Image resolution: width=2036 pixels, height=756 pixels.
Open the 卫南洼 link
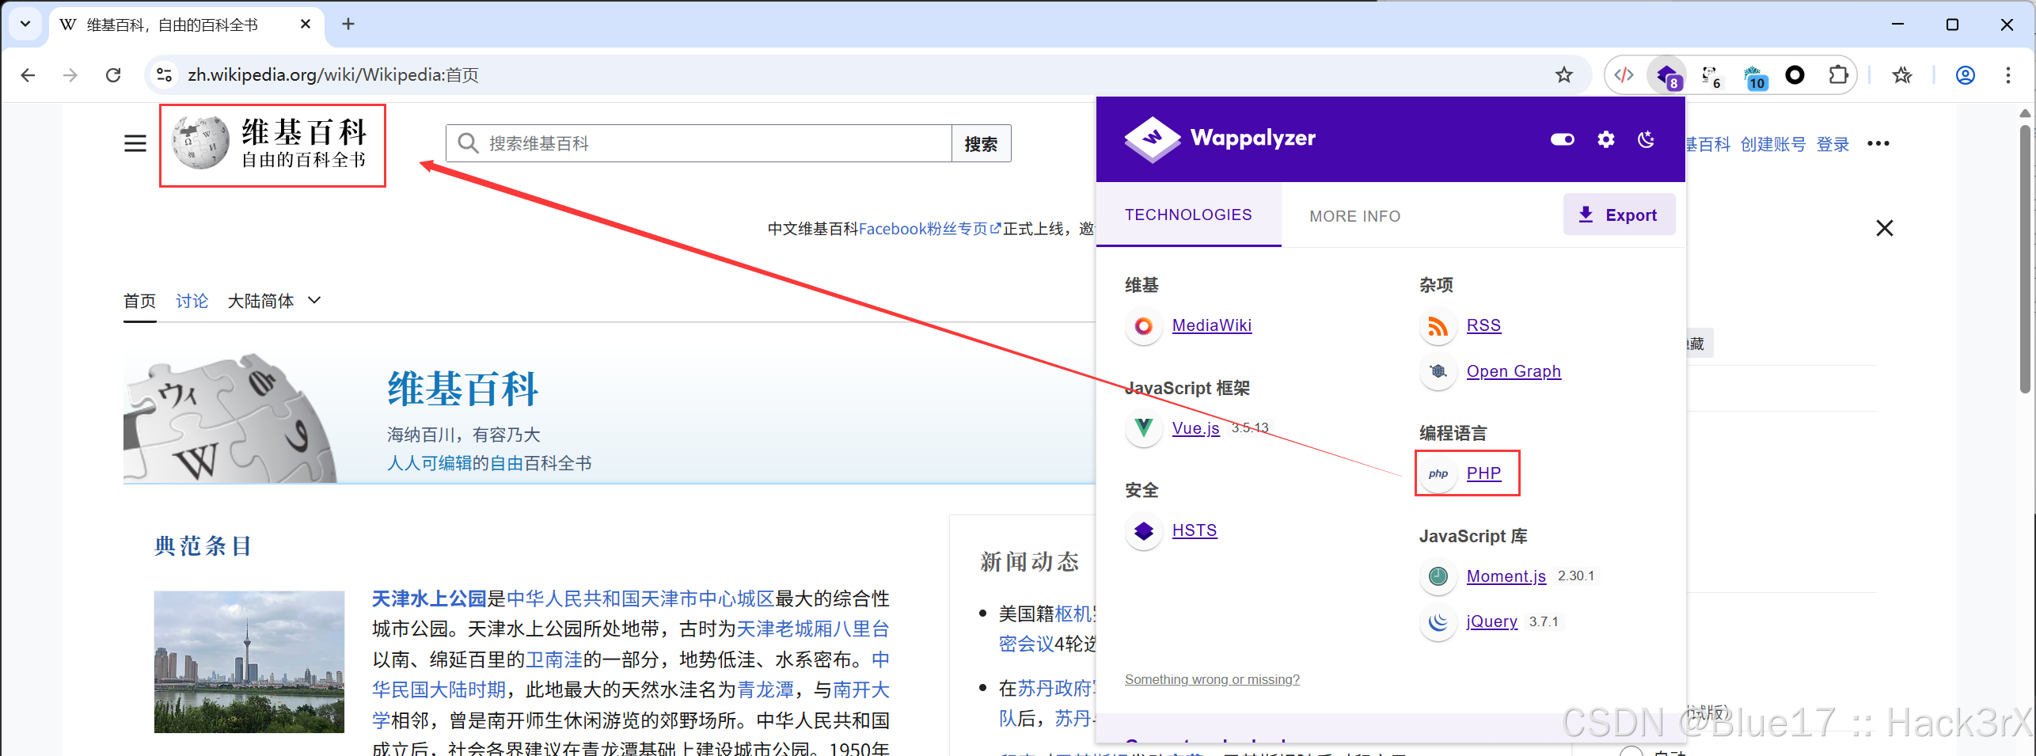[554, 660]
